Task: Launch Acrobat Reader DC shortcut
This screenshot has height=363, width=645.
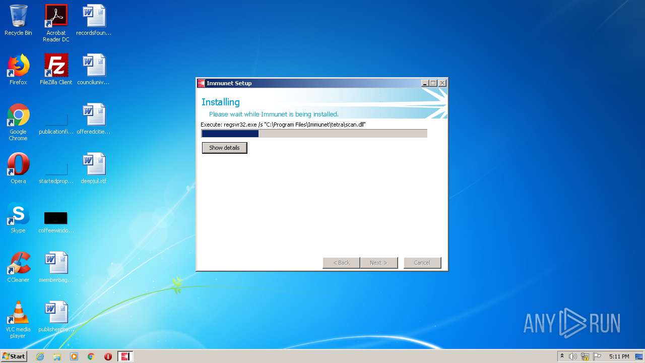Action: pyautogui.click(x=56, y=23)
